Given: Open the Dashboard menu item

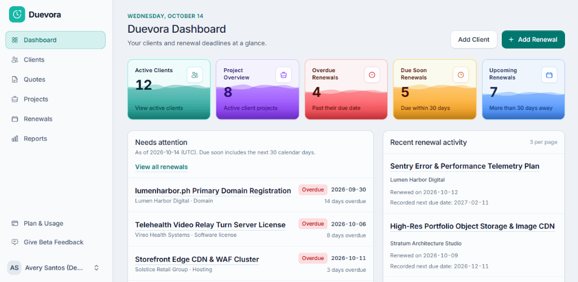Looking at the screenshot, I should [55, 39].
